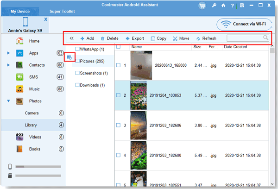Click the sunset thumbnail 20191203_182606
Image resolution: width=278 pixels, height=189 pixels.
139,126
